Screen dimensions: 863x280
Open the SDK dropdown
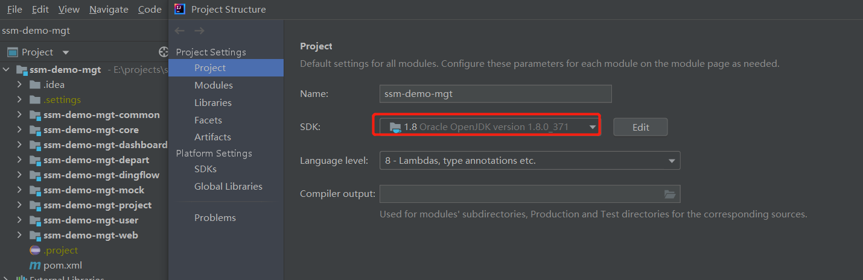pyautogui.click(x=593, y=127)
